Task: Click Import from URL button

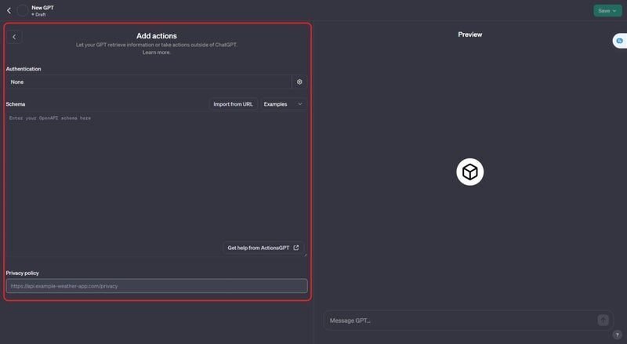Action: coord(233,104)
